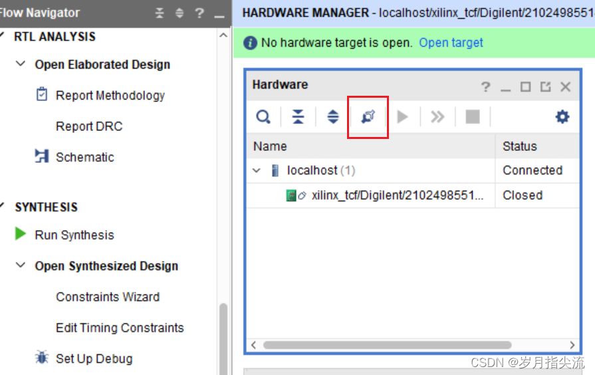Minimize the Flow Navigator panel
This screenshot has width=595, height=375.
coord(219,17)
